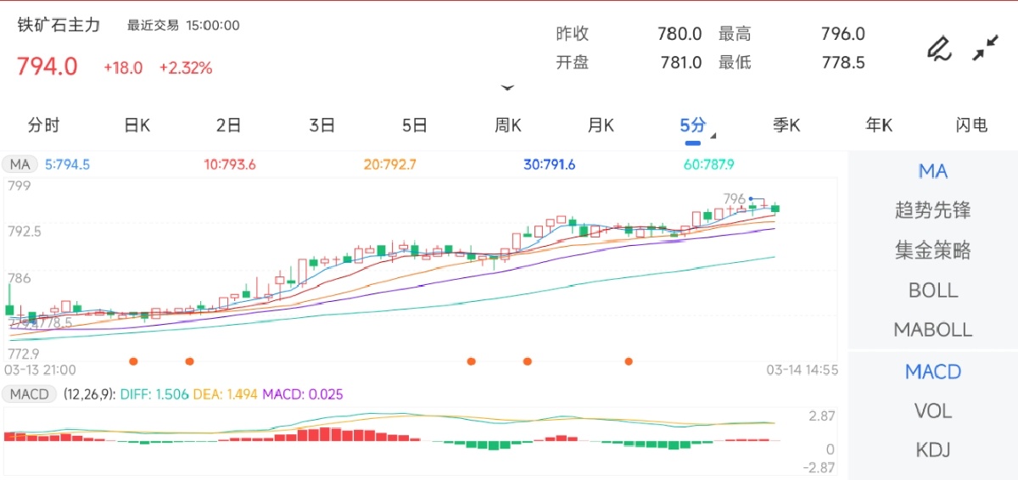
Task: Click the MA20 value 20:792.7
Action: coord(390,165)
